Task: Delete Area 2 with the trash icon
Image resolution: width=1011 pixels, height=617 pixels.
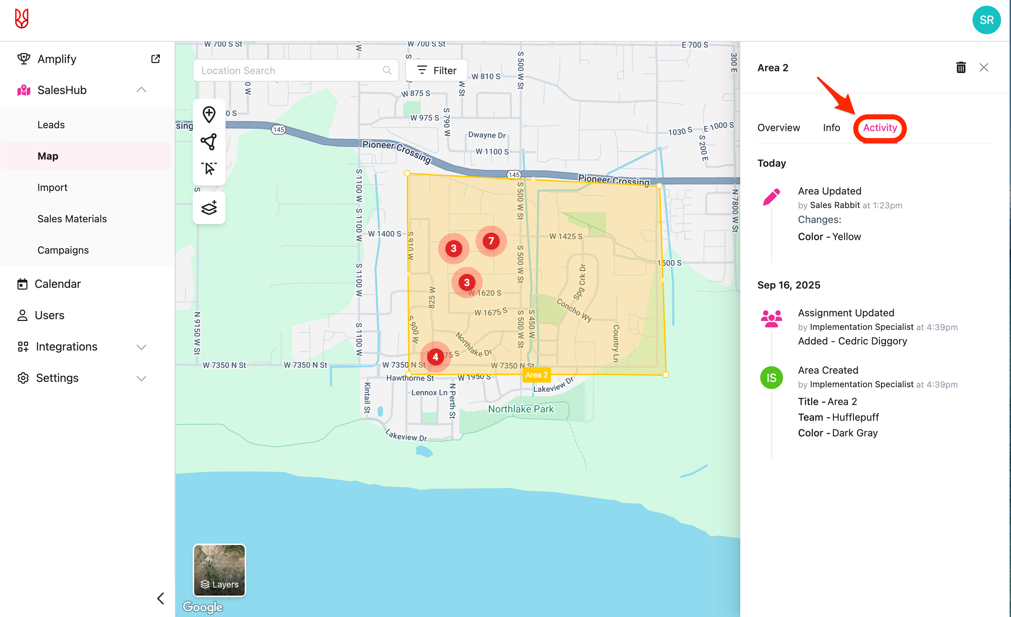Action: coord(960,68)
